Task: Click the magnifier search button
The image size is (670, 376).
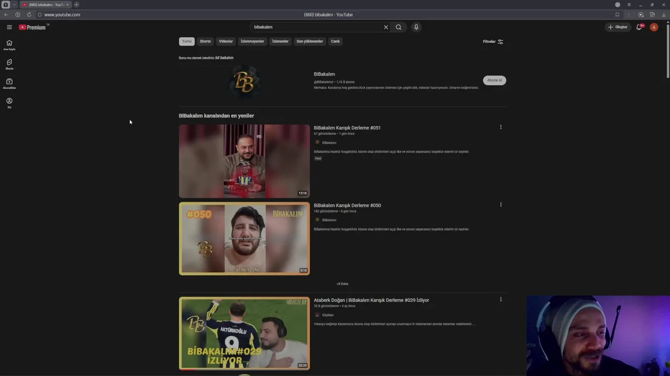Action: (x=398, y=27)
